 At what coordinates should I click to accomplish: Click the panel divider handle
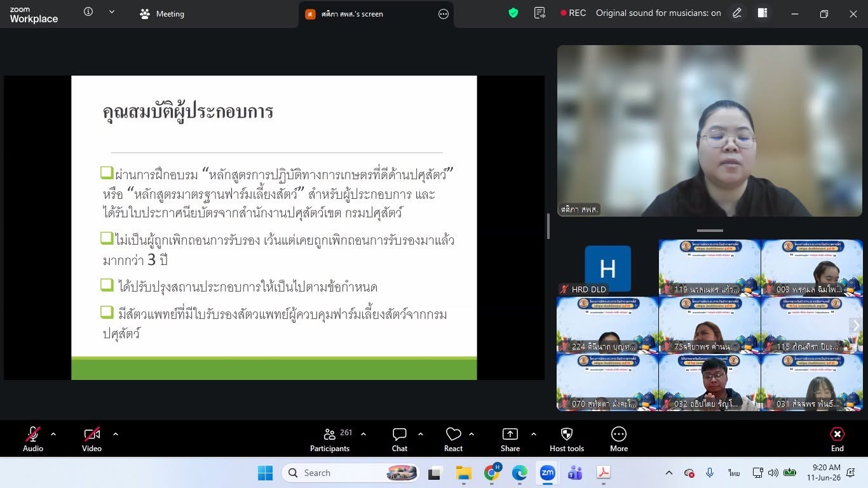(548, 226)
